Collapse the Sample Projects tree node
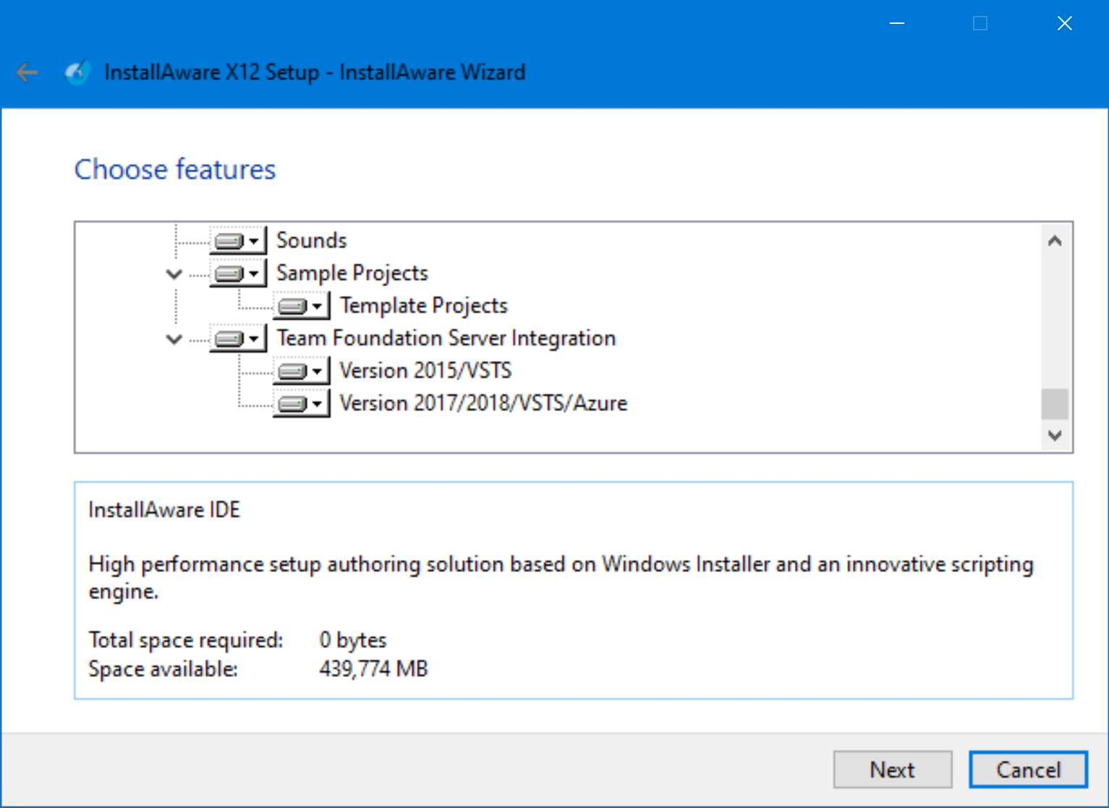The width and height of the screenshot is (1109, 808). pyautogui.click(x=174, y=274)
